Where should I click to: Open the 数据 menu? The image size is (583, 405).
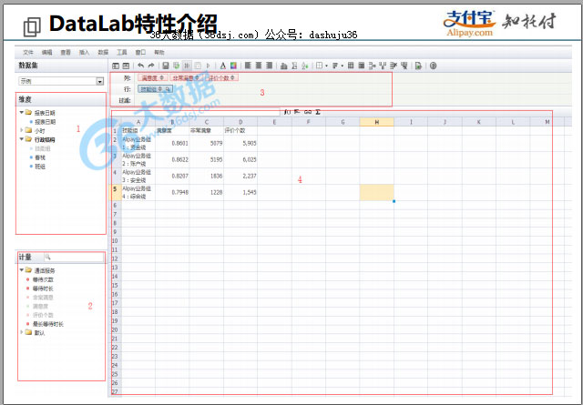103,53
